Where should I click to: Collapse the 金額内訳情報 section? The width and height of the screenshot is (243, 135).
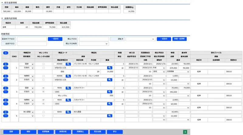coord(2,18)
